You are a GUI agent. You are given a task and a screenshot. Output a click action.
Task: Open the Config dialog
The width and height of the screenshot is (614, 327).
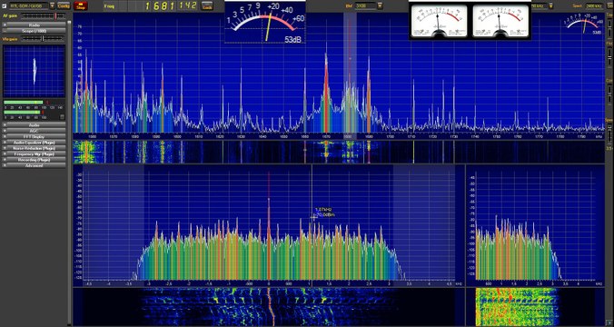64,5
